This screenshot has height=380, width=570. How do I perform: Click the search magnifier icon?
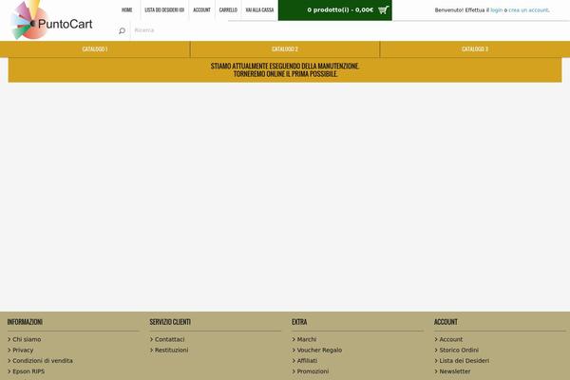[x=123, y=31]
